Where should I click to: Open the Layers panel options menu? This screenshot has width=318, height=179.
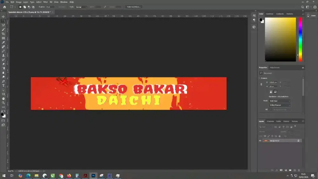click(303, 121)
